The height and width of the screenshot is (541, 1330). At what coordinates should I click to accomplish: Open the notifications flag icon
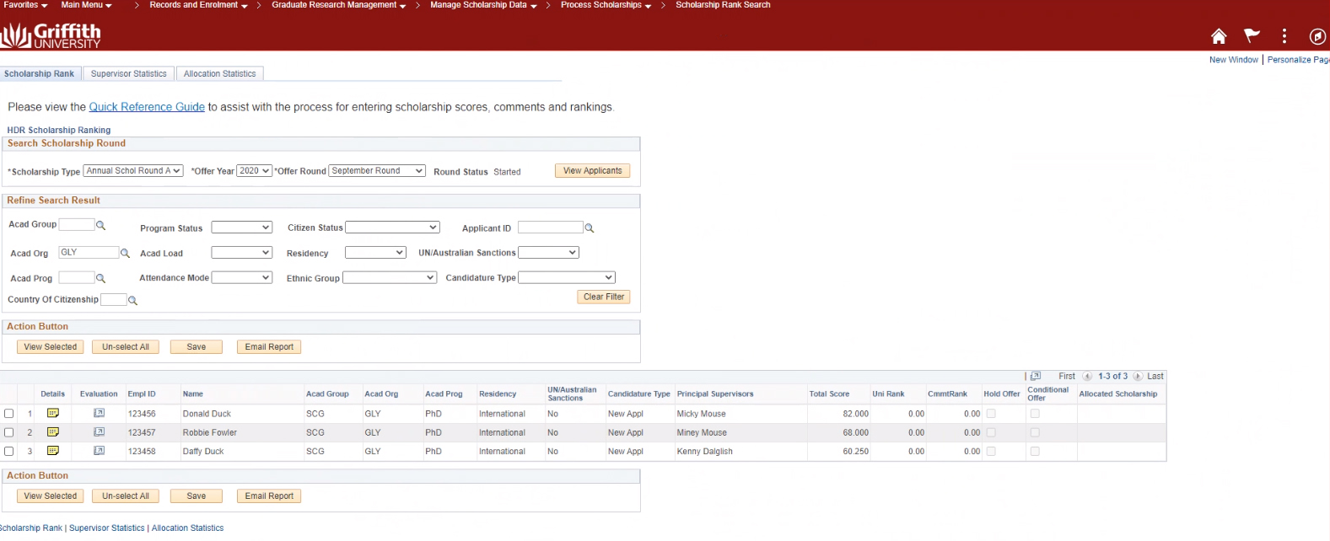point(1252,35)
